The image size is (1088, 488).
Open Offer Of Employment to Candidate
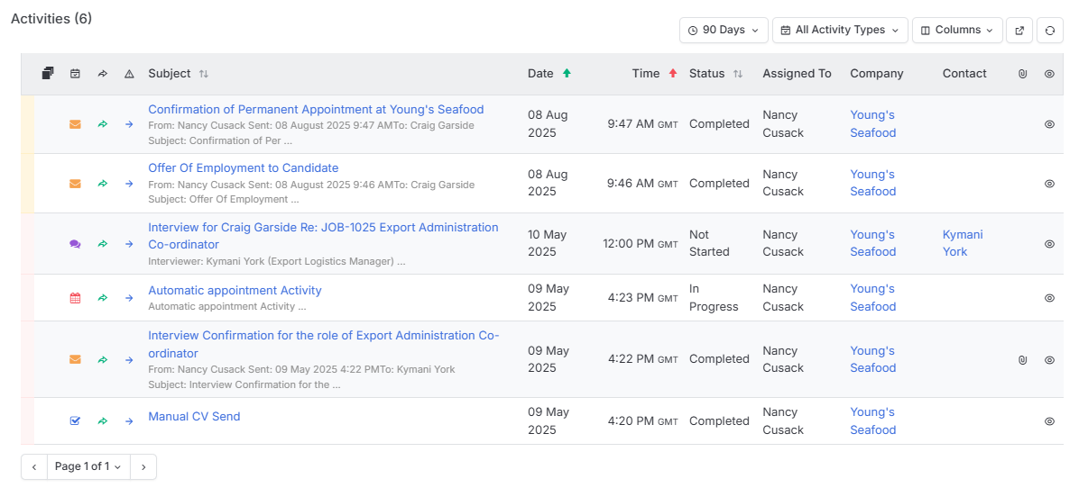(x=244, y=168)
